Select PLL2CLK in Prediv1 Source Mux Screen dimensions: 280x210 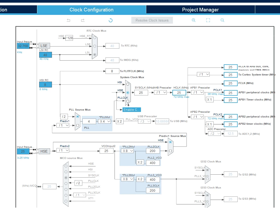click(170, 151)
